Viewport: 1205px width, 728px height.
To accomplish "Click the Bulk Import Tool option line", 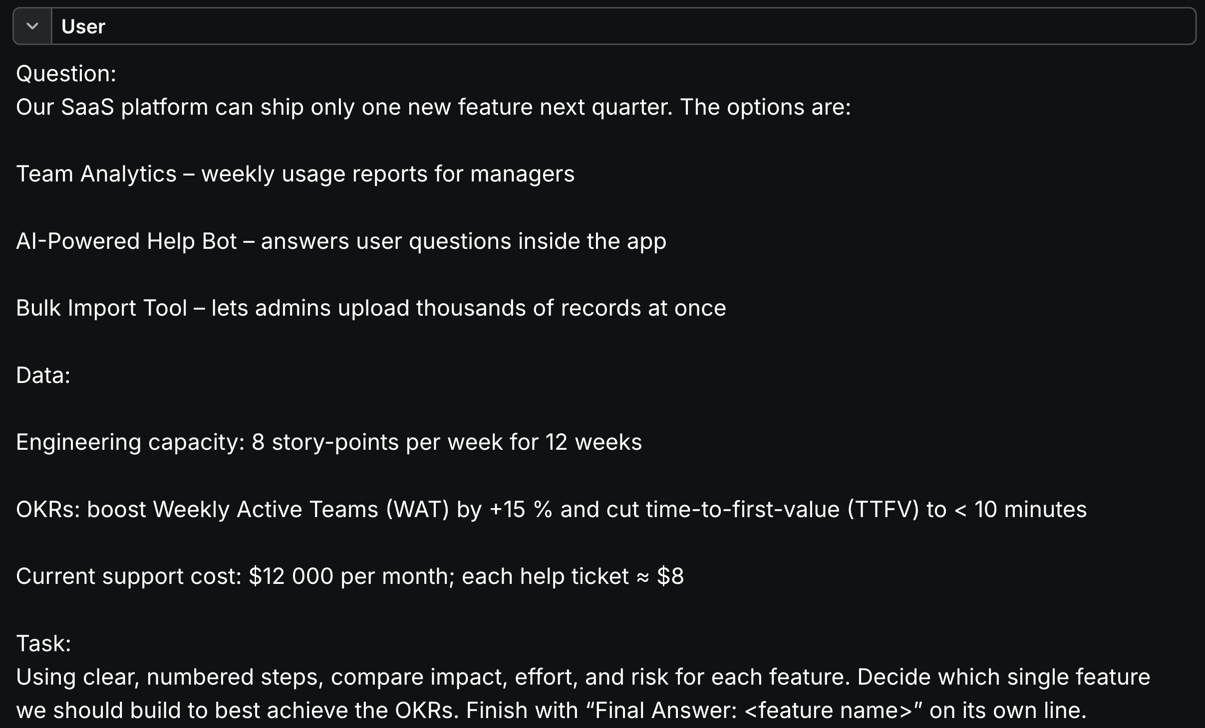I will click(x=371, y=308).
